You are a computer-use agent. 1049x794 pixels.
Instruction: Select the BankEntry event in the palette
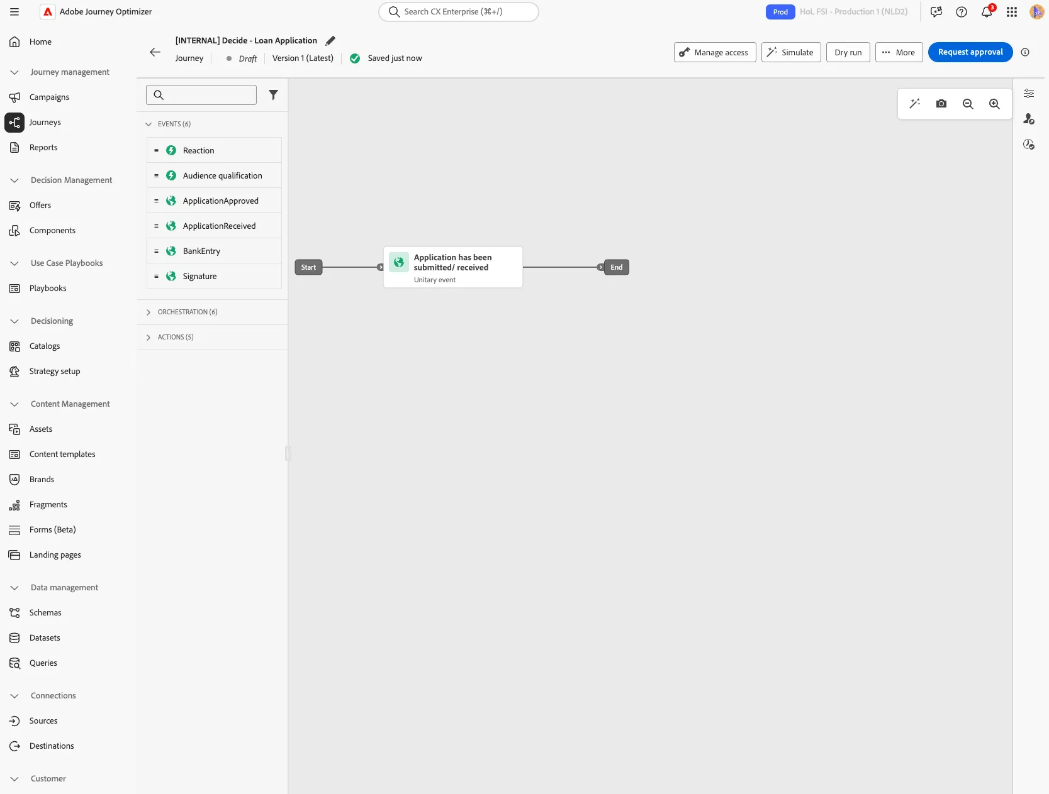click(x=214, y=251)
